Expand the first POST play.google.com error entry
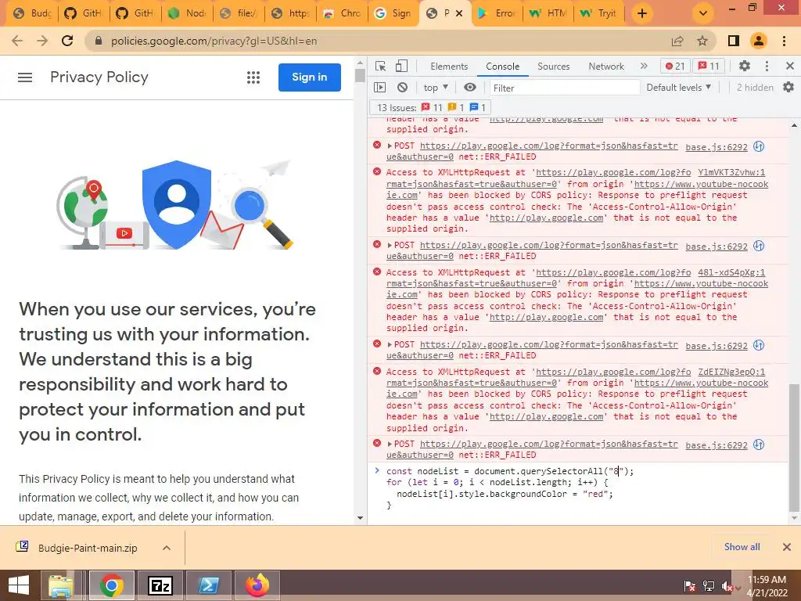Viewport: 801px width, 601px height. point(390,146)
